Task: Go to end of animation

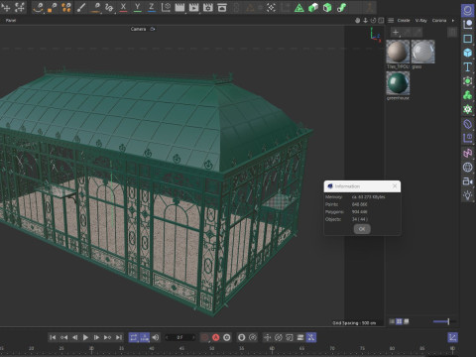Action: (119, 337)
